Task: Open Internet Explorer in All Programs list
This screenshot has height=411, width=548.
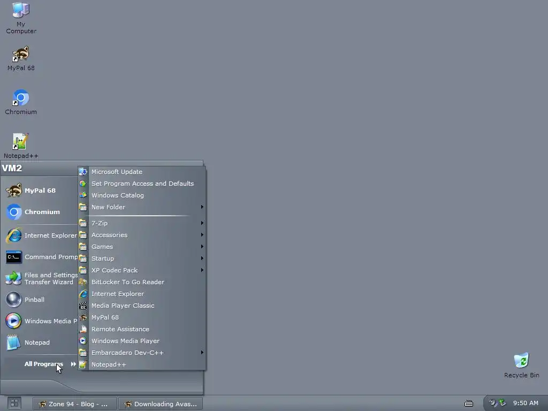Action: click(142, 294)
